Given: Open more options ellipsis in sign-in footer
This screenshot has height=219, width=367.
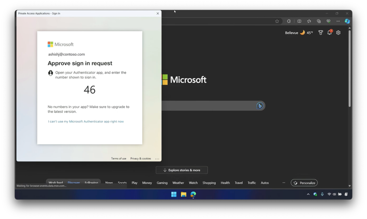Looking at the screenshot, I should (157, 159).
